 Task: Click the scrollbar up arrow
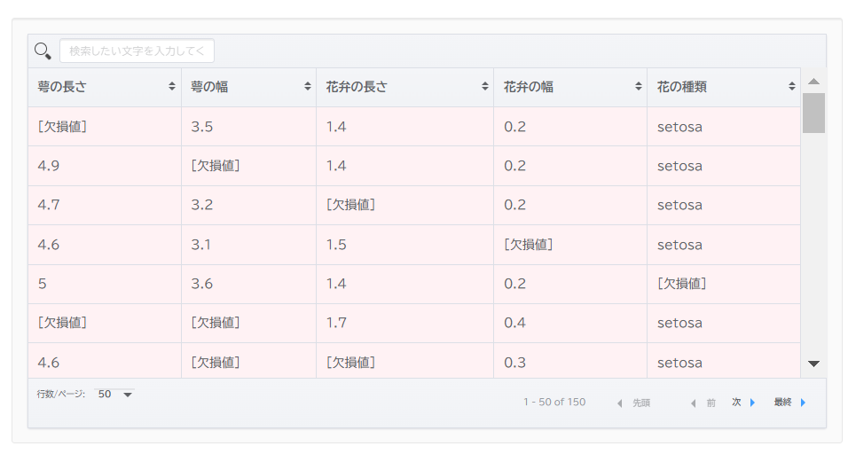[813, 82]
